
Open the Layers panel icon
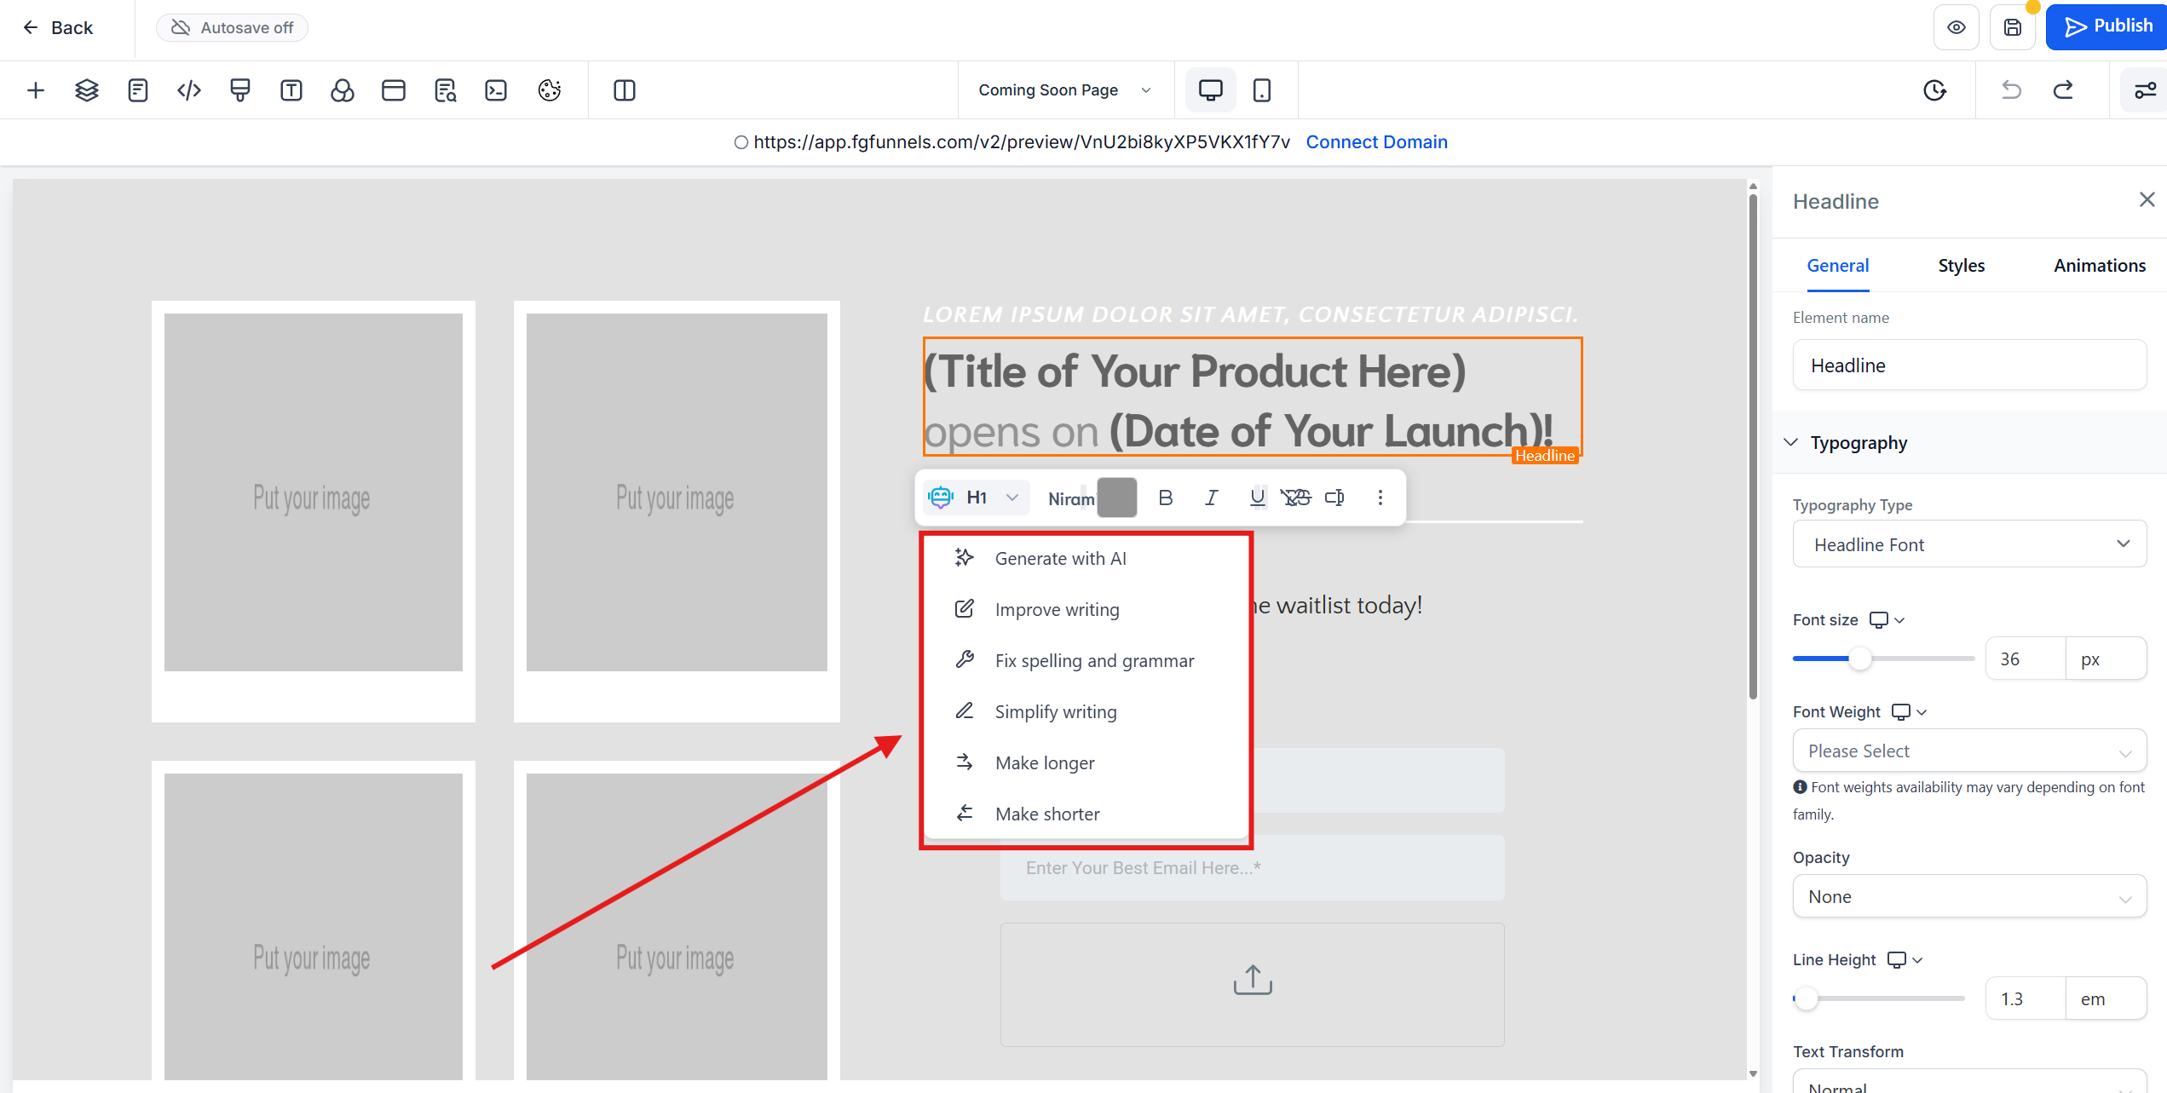(87, 90)
